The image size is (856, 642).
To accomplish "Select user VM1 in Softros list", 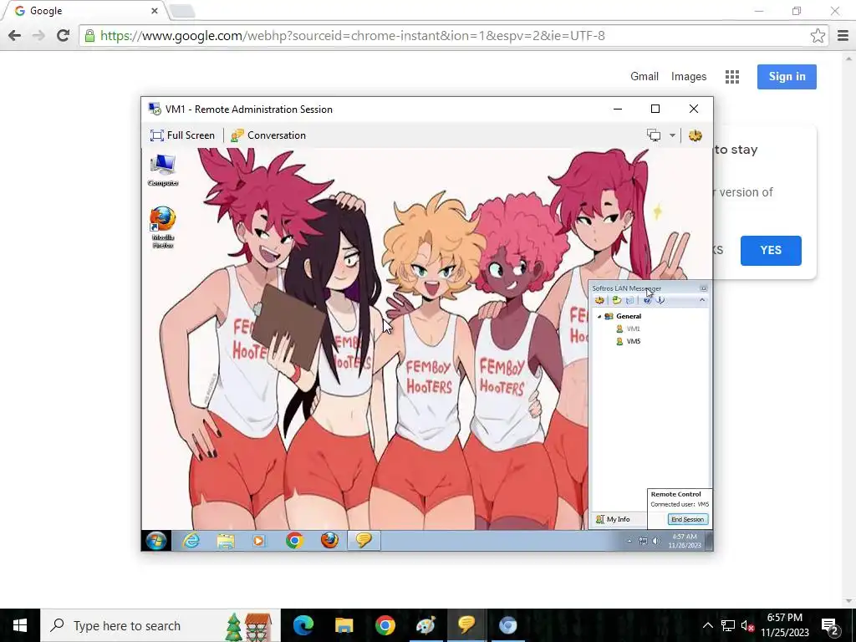I will pyautogui.click(x=634, y=329).
